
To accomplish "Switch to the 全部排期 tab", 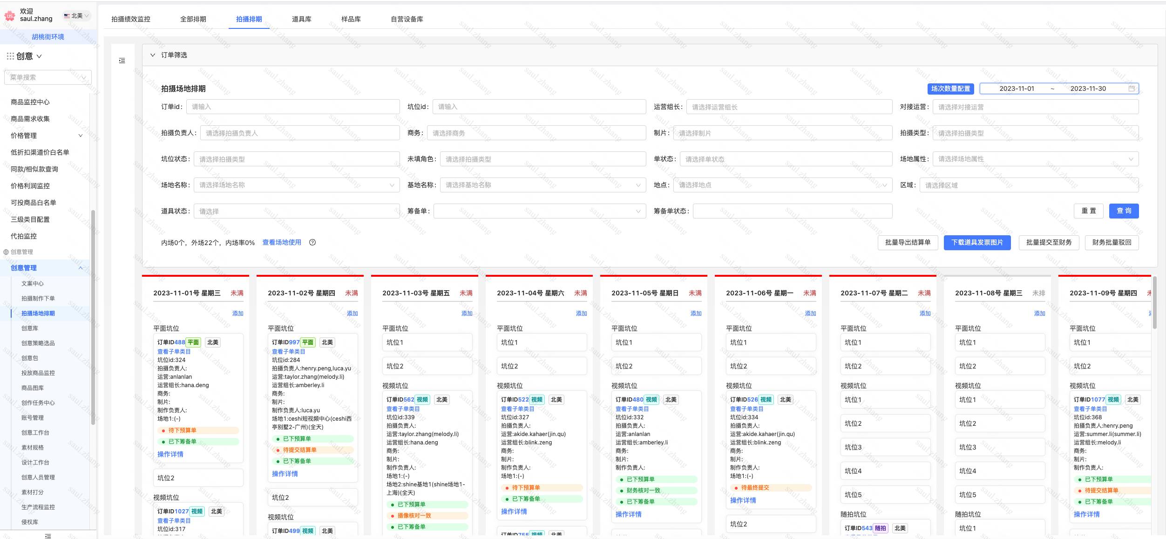I will pyautogui.click(x=193, y=19).
